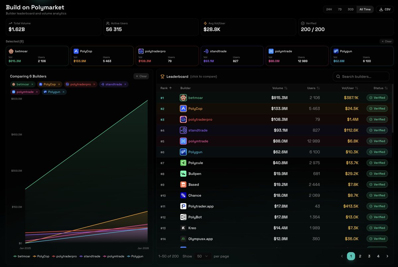
Task: Click the polymtrade logo in the selected card
Action: (271, 51)
